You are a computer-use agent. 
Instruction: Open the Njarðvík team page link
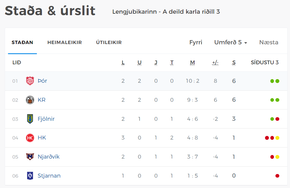49,157
